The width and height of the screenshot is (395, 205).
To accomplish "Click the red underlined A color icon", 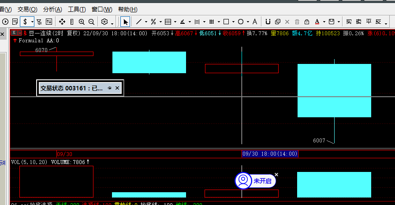I will [317, 22].
